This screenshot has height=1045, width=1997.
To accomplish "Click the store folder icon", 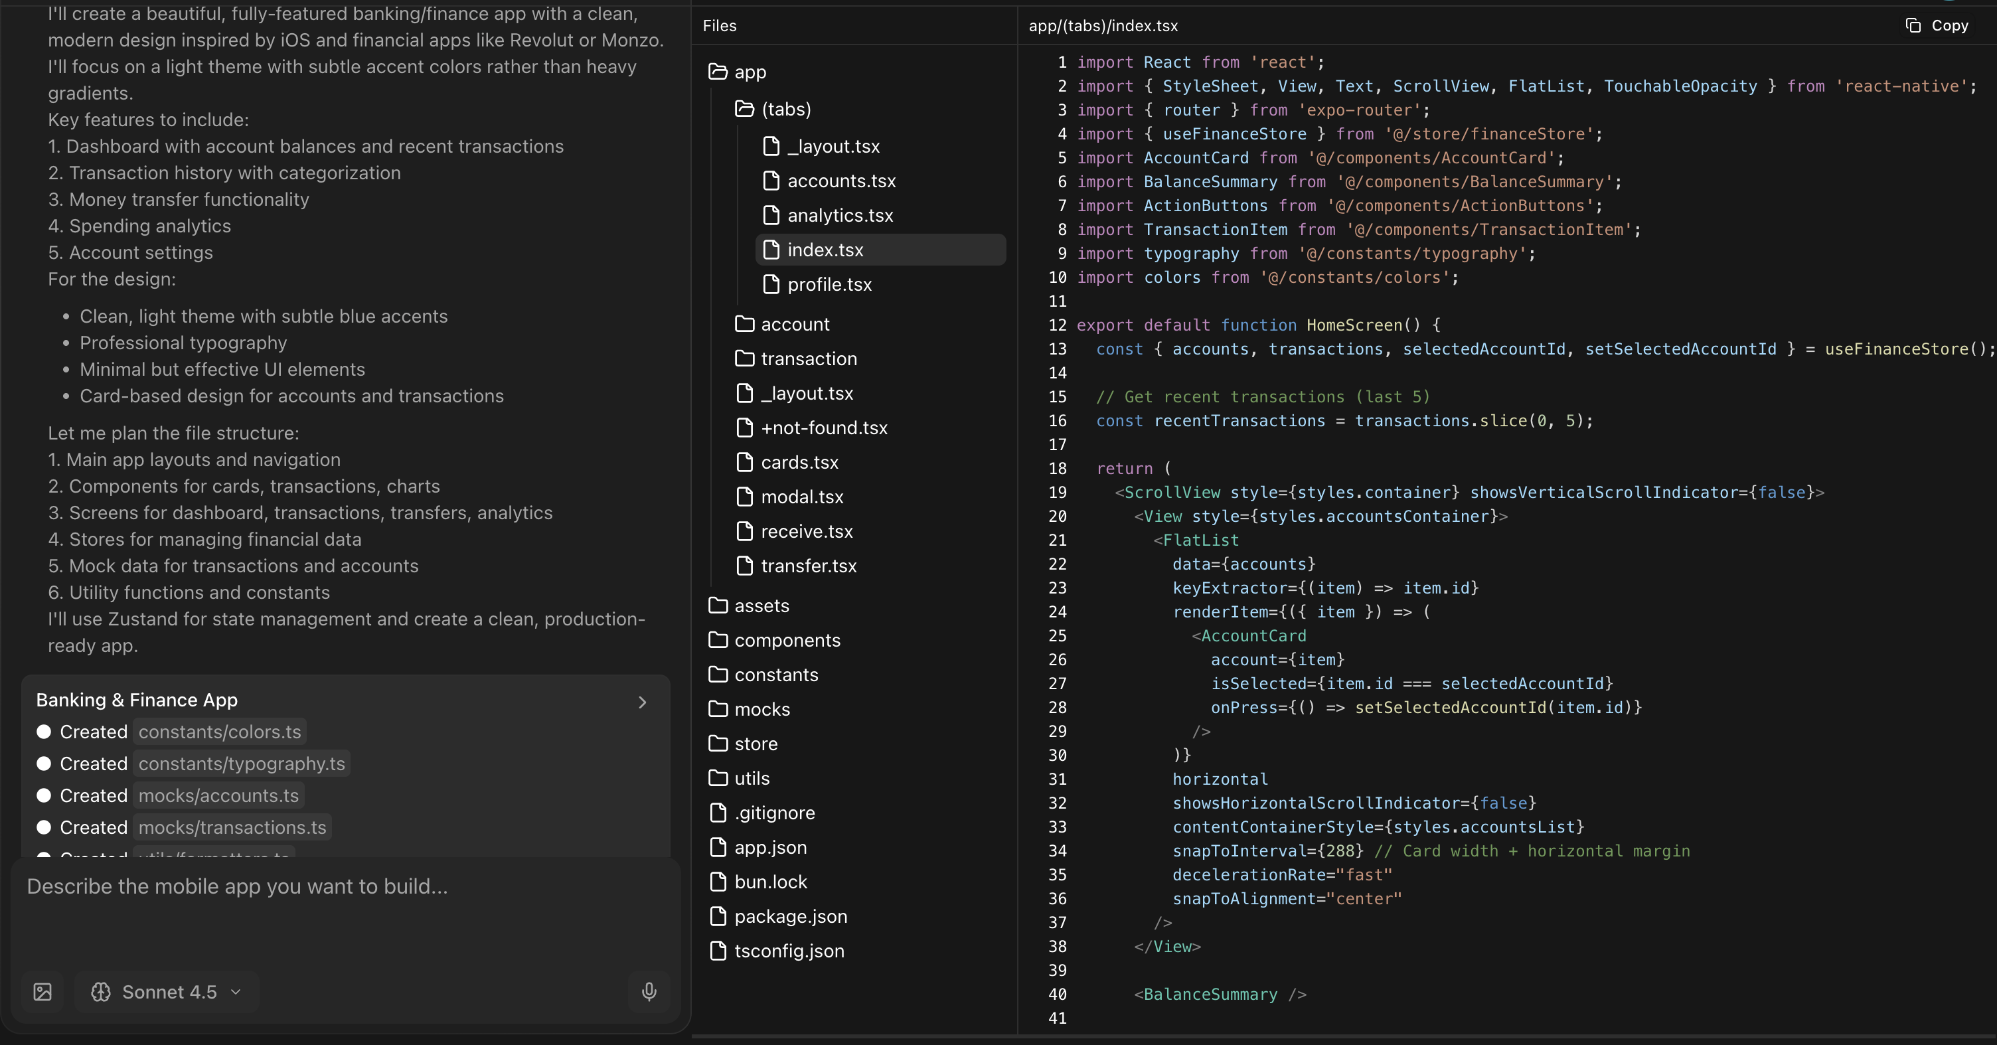I will (718, 744).
